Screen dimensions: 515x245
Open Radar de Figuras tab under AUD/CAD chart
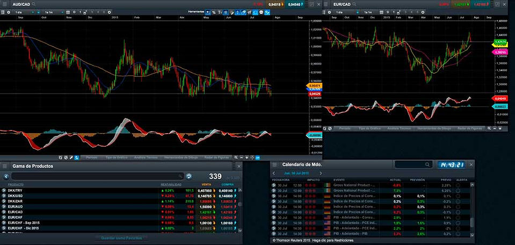pos(217,157)
